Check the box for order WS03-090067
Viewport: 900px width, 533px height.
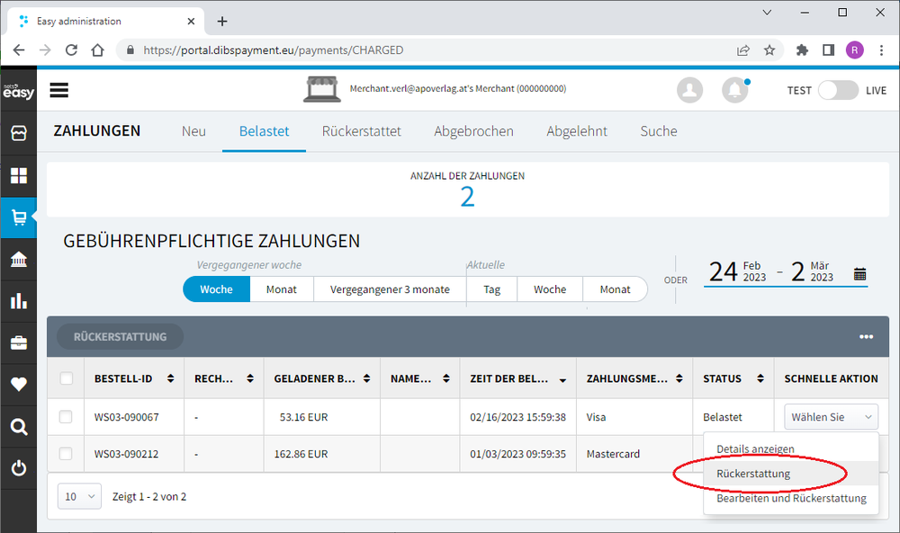click(66, 417)
